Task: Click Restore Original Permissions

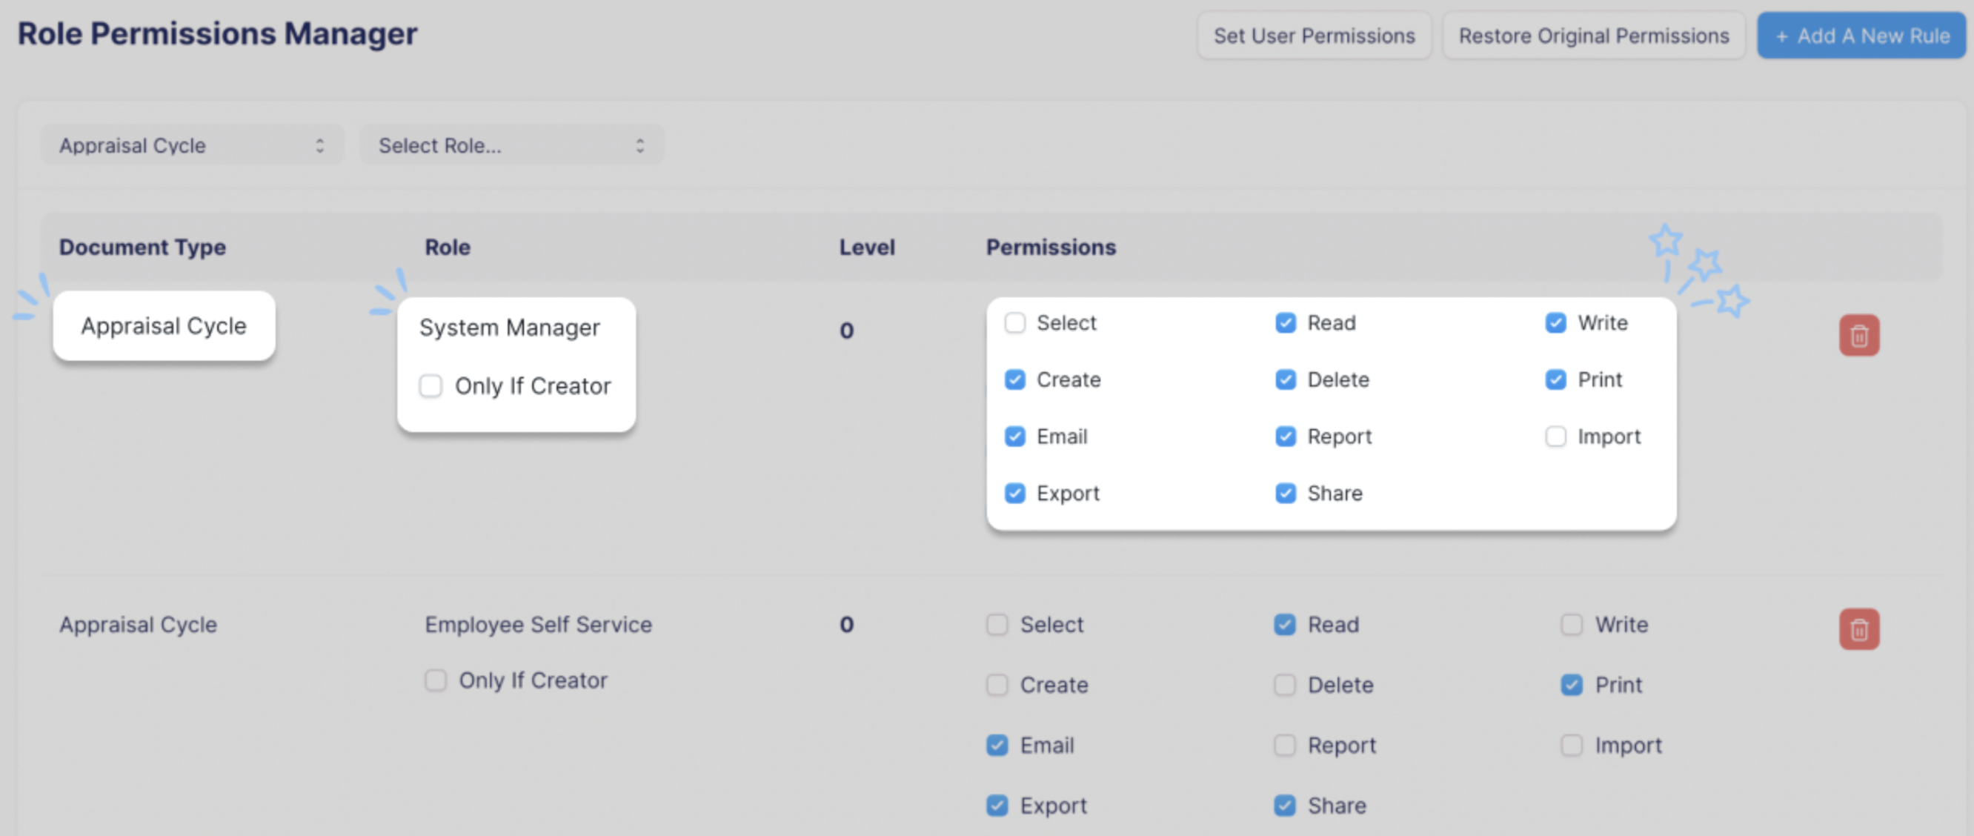Action: 1594,36
